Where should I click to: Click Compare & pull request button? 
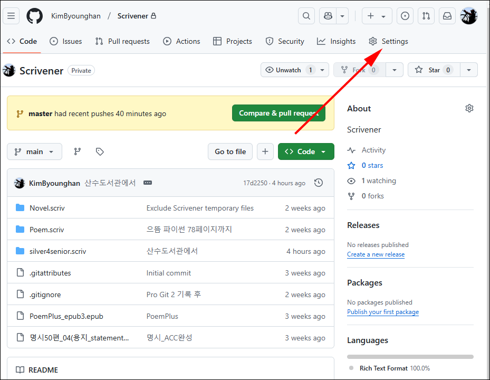(x=278, y=113)
